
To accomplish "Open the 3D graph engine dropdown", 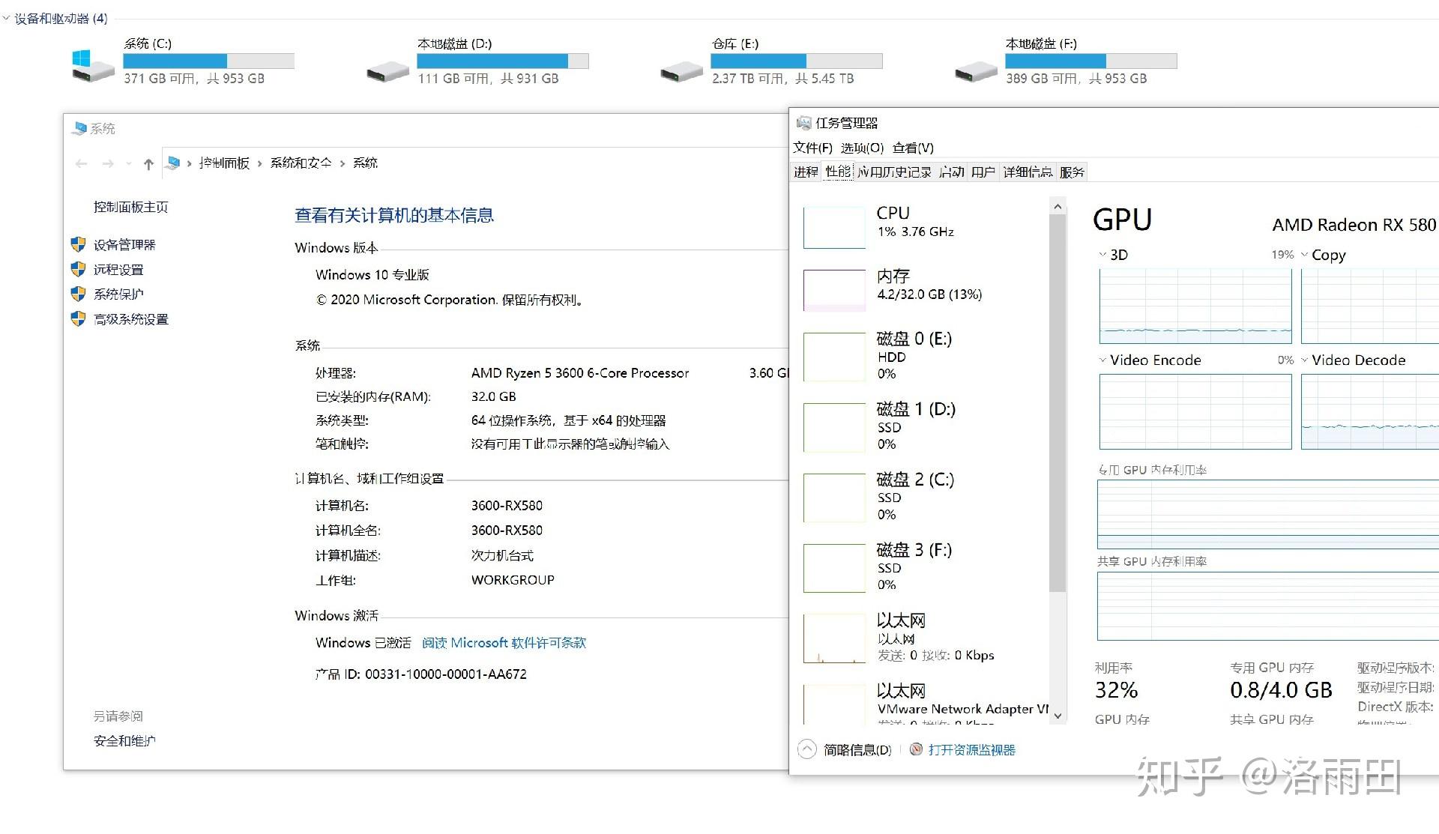I will pos(1102,255).
